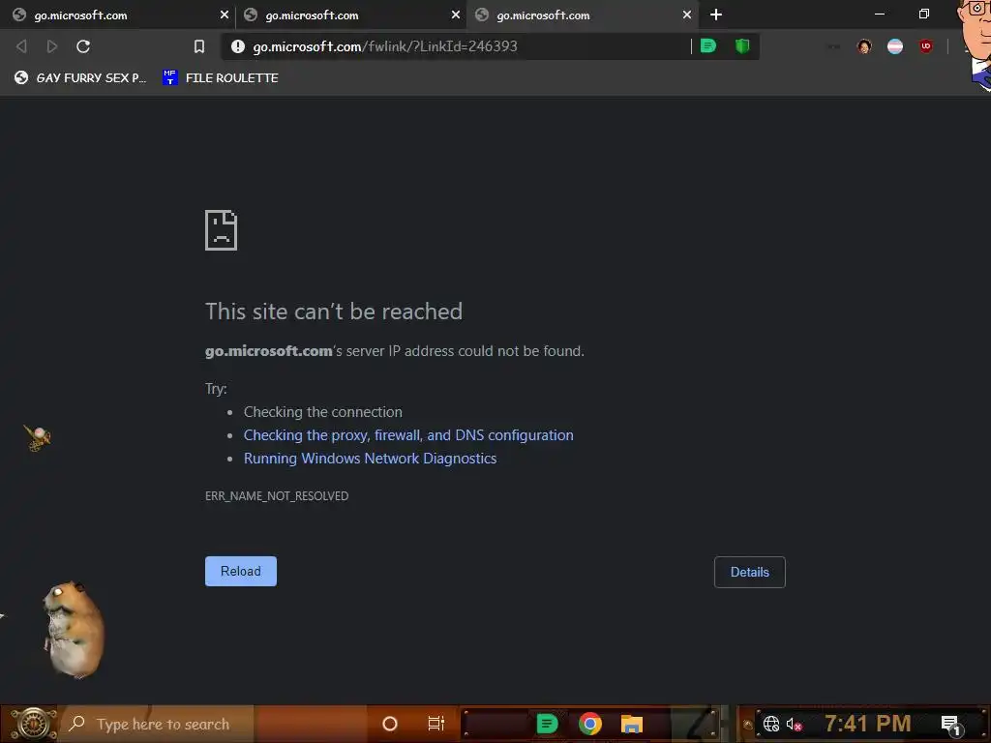The width and height of the screenshot is (991, 743).
Task: Click the Reload button
Action: tap(241, 571)
